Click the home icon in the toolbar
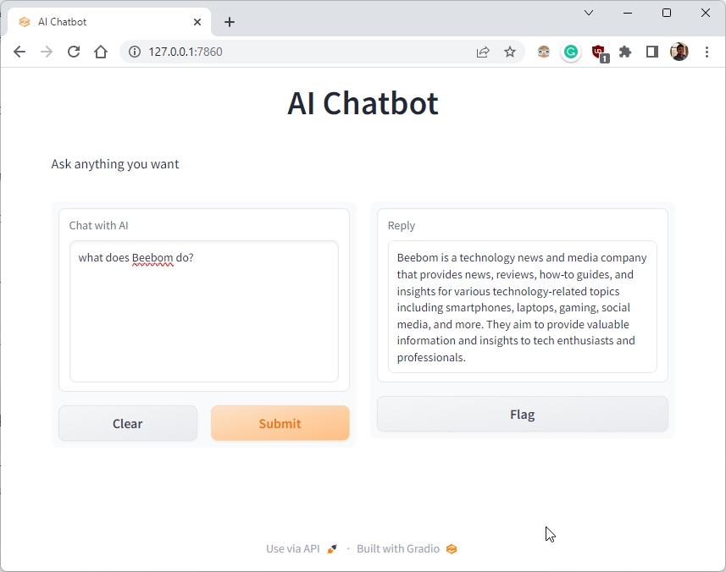Viewport: 726px width, 572px height. (101, 52)
